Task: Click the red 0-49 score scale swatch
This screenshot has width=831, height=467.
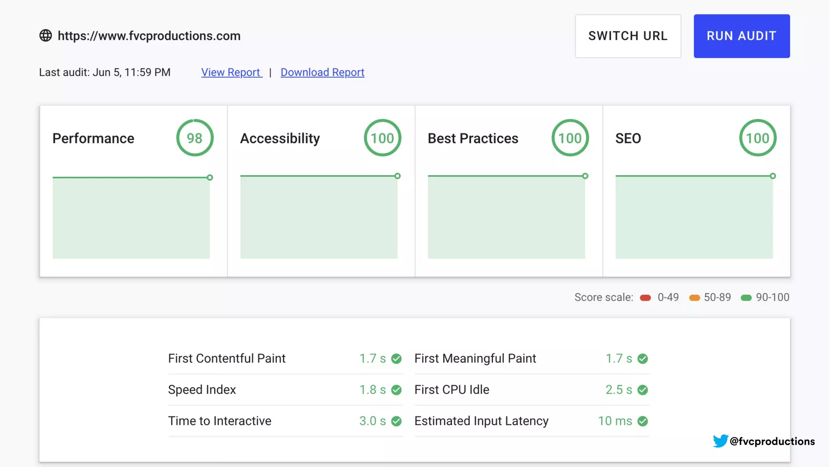Action: [x=645, y=298]
